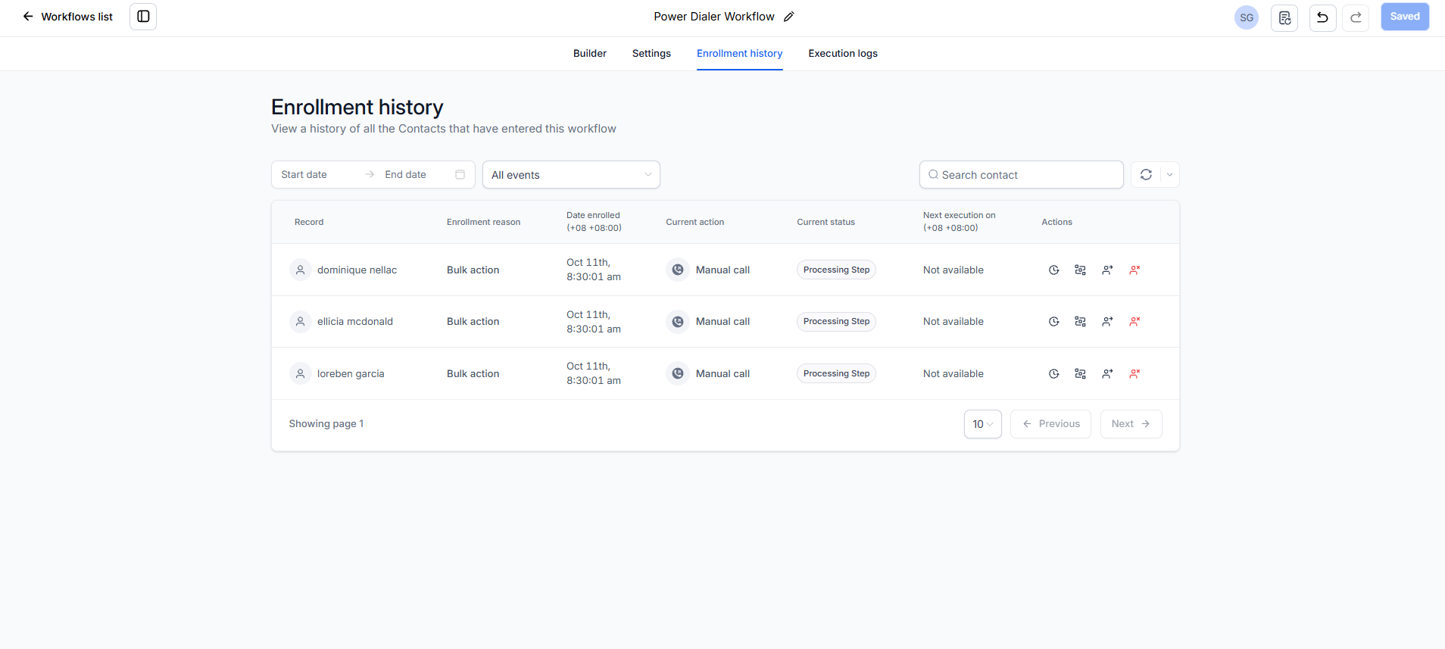Click the Power Dialer Workflow title
The width and height of the screenshot is (1445, 649).
(714, 17)
